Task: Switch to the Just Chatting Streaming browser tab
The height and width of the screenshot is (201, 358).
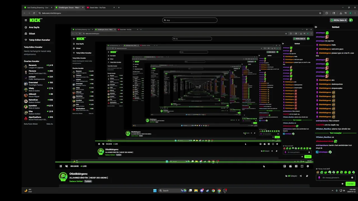Action: [38, 8]
